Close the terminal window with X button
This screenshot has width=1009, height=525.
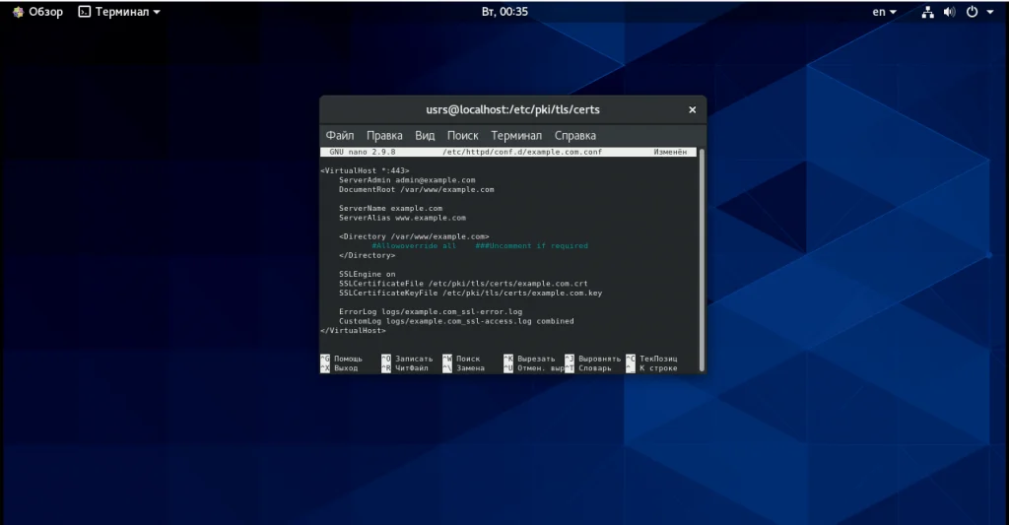pyautogui.click(x=692, y=109)
